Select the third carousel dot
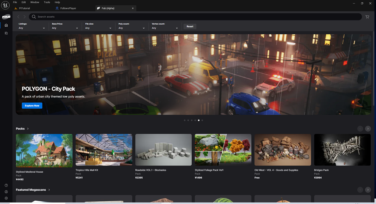Screen dimensions: 376x204 pos(192,120)
